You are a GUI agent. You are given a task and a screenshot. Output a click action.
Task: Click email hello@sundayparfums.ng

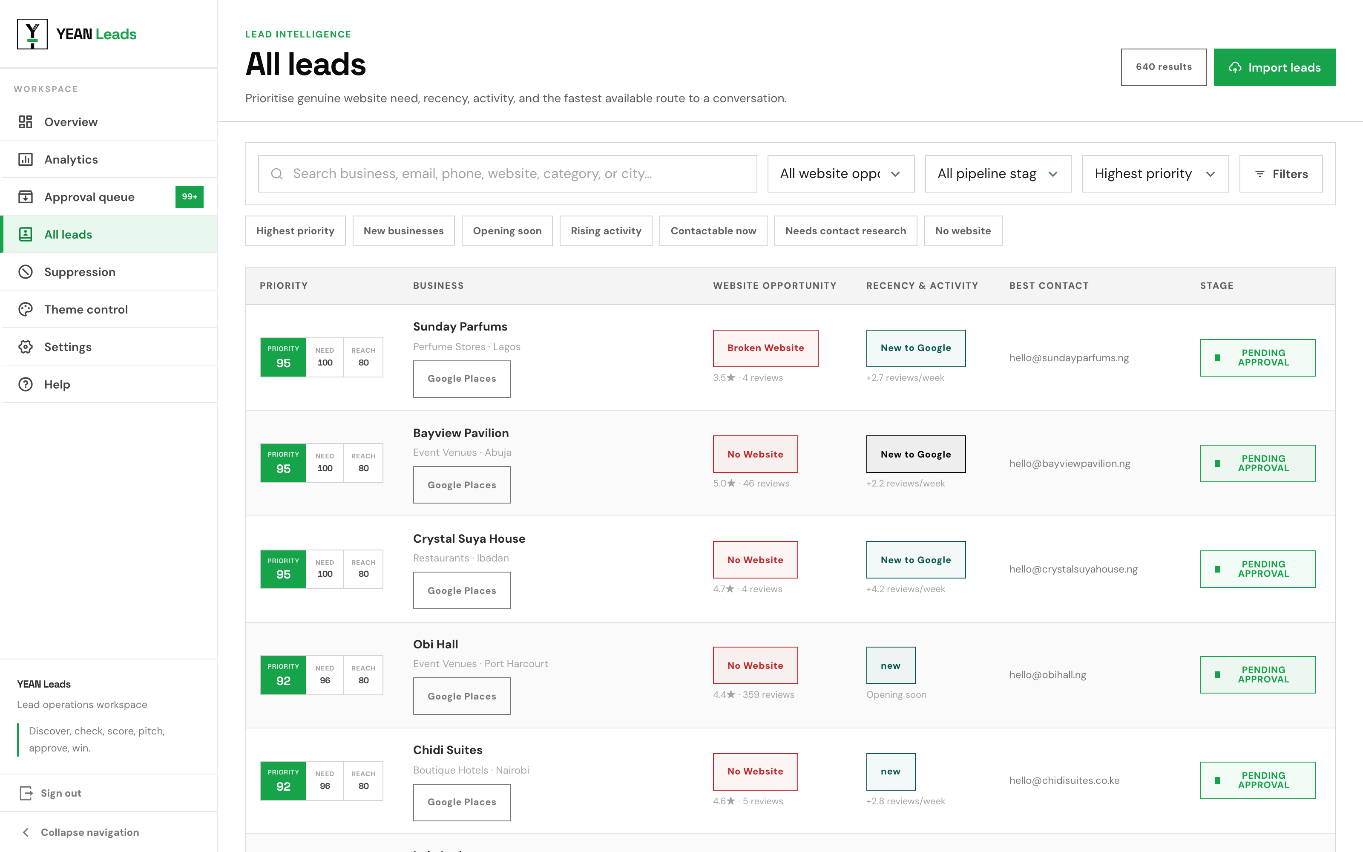[1069, 358]
